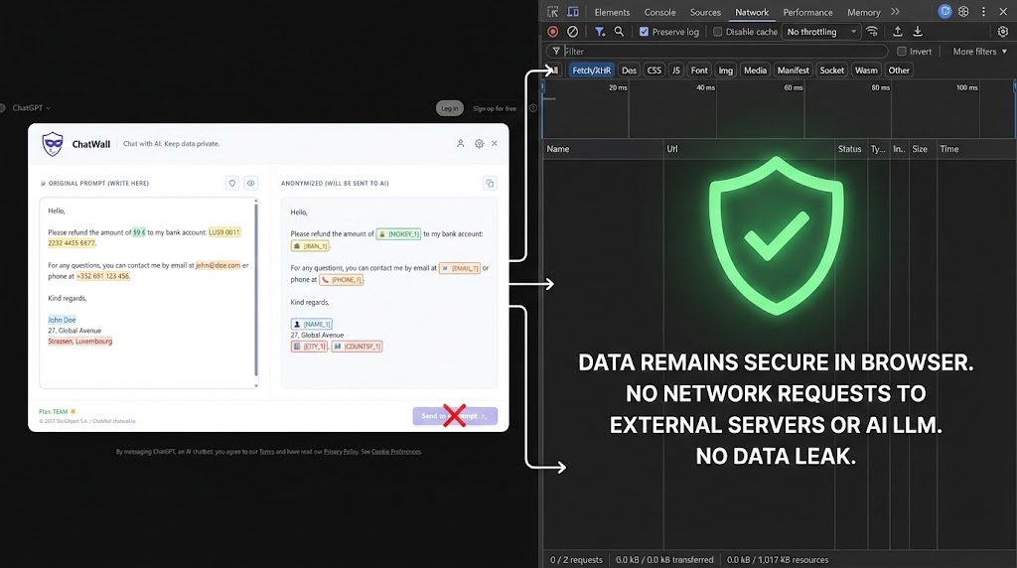Screen dimensions: 1017x568
Task: Enable the Disable cache checkbox
Action: coord(718,32)
